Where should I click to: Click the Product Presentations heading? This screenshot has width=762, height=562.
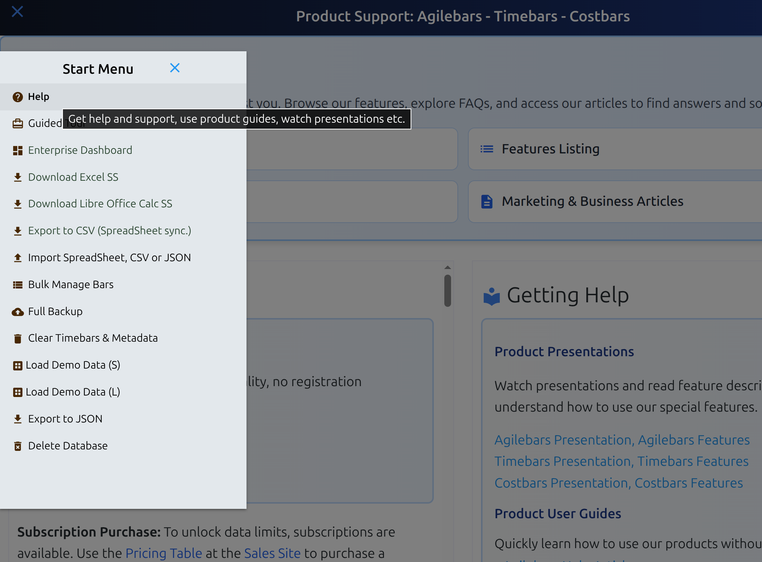(564, 352)
